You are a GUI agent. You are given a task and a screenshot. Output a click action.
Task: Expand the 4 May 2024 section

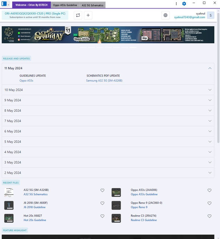[x=108, y=152]
